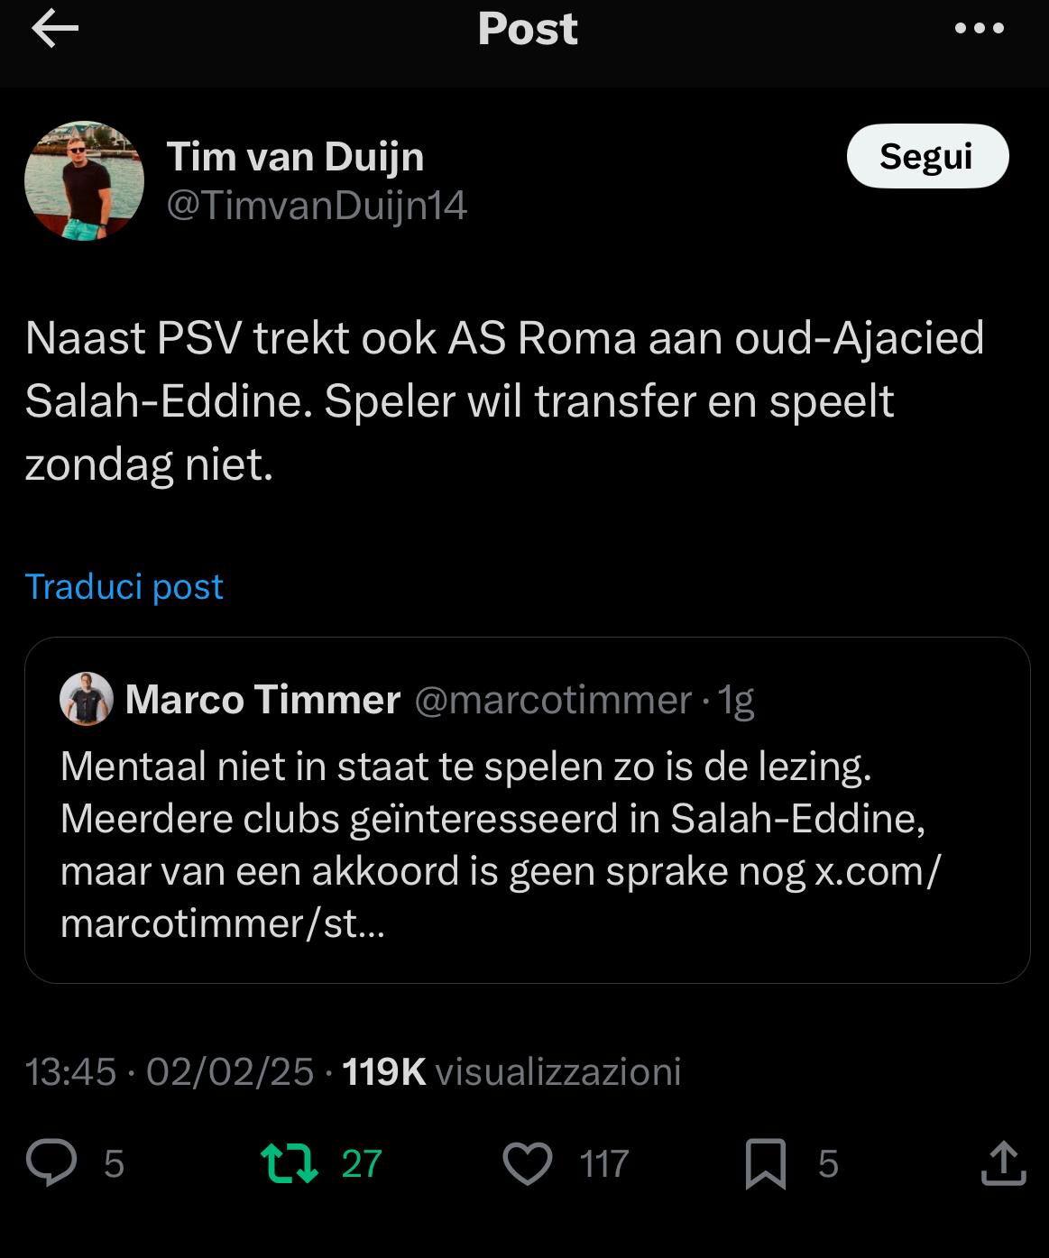
Task: Open the @TimvanDuijn14 handle
Action: (x=317, y=206)
